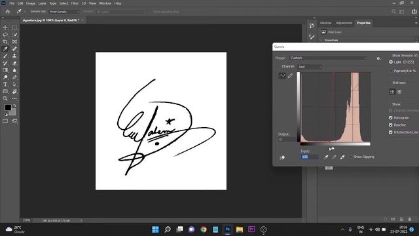
Task: Open the tool preset picker arrow
Action: coord(25,12)
